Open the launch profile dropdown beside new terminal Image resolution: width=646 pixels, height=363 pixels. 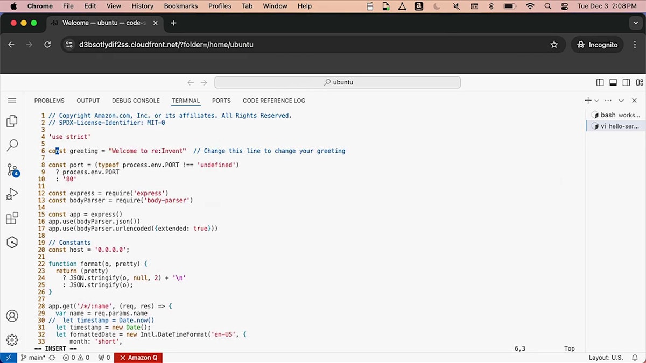coord(596,101)
